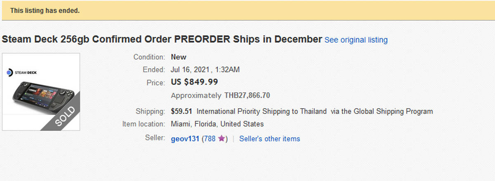Click the purple feedback star icon
The height and width of the screenshot is (181, 495).
click(222, 139)
